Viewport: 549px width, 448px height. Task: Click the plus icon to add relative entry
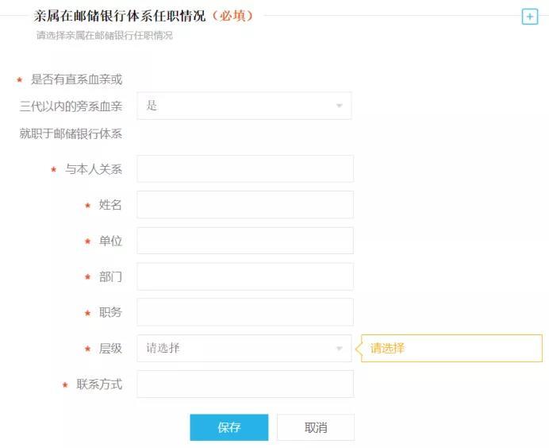pos(529,17)
